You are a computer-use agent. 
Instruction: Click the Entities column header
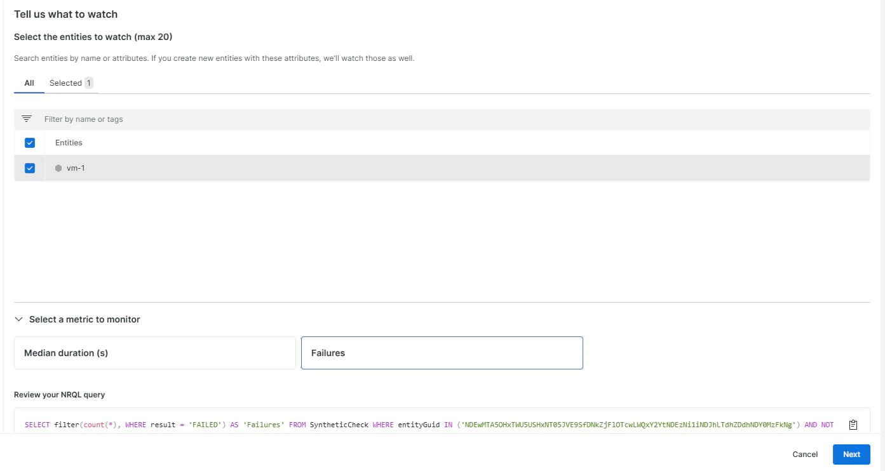pyautogui.click(x=69, y=143)
